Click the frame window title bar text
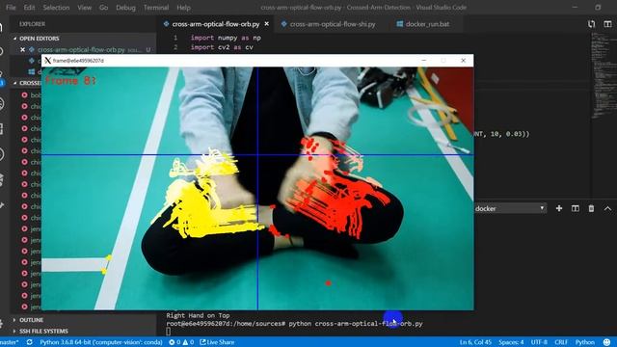617x347 pixels. tap(78, 61)
